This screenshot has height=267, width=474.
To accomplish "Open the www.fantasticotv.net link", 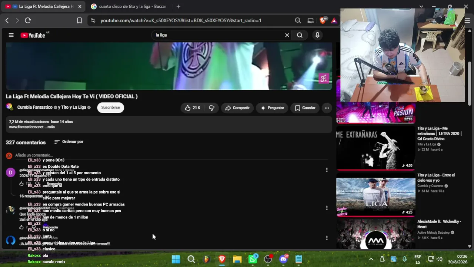I will (x=26, y=127).
